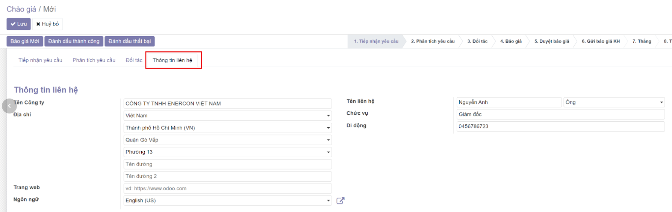The height and width of the screenshot is (212, 672).
Task: Open title dropdown showing Ông
Action: (x=614, y=102)
